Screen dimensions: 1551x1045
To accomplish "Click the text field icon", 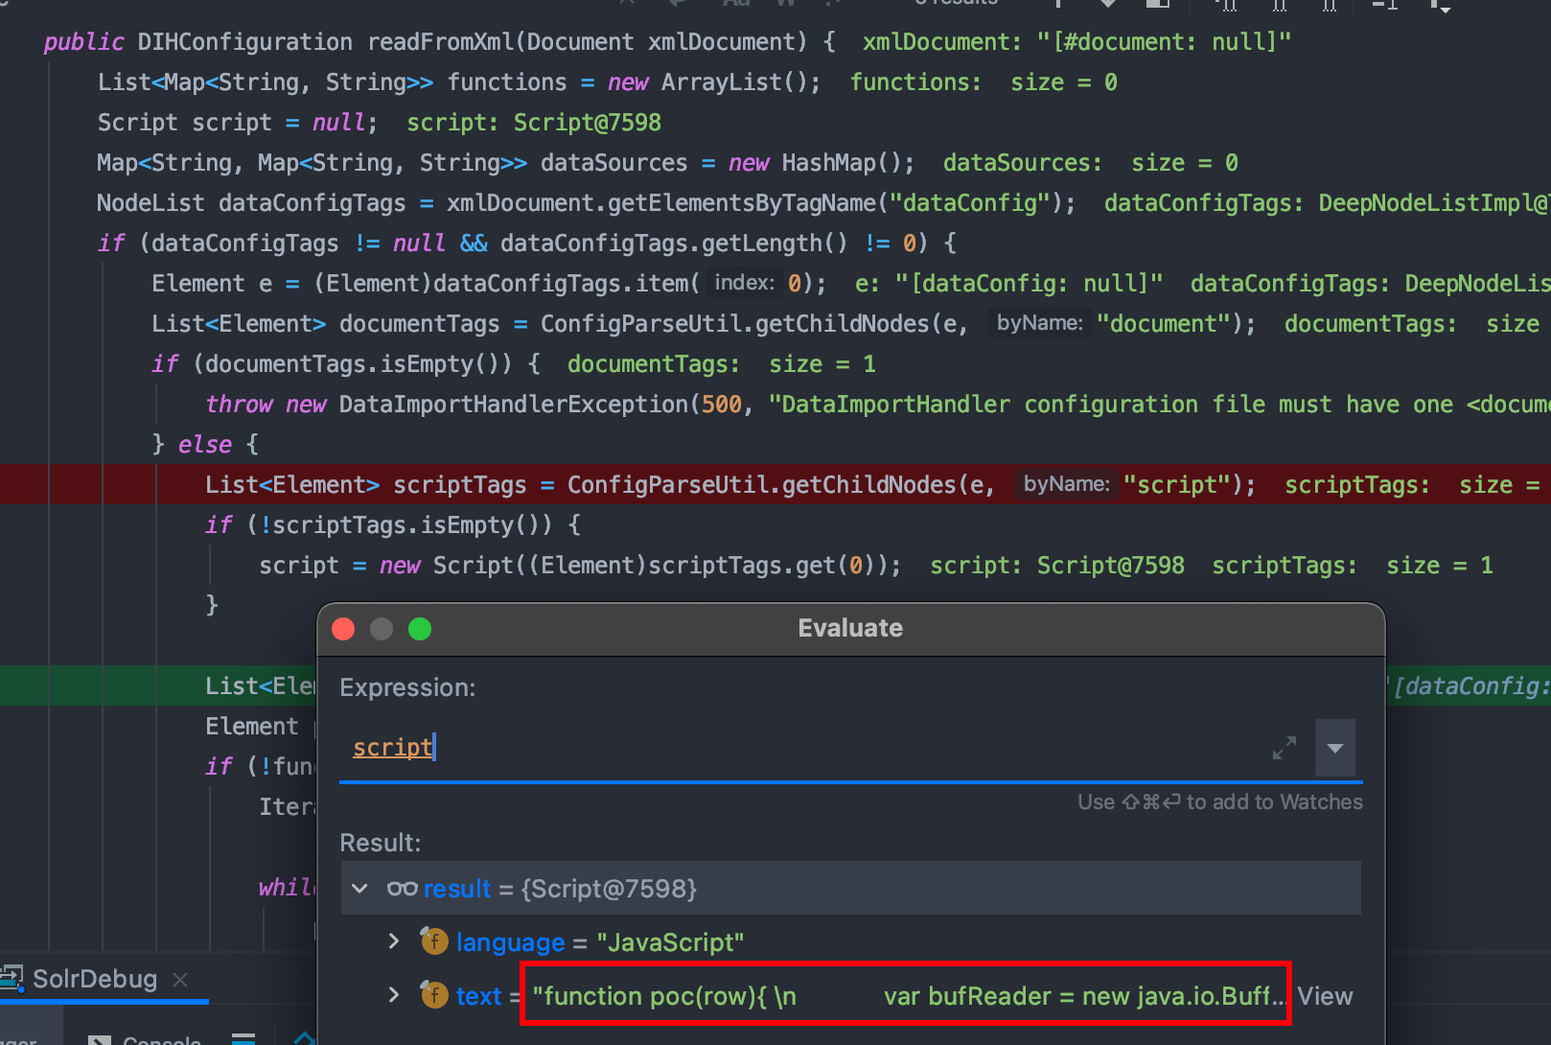I will click(434, 995).
